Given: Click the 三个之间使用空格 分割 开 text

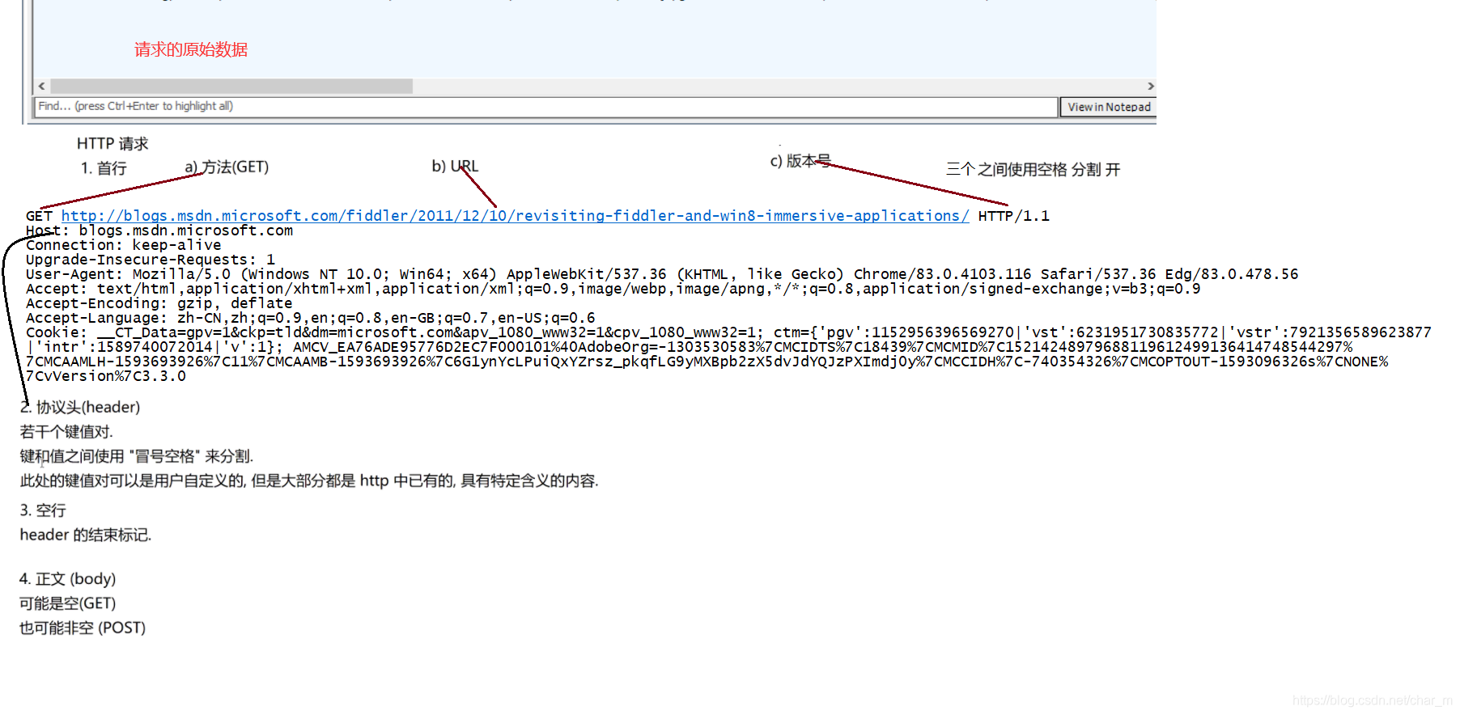Looking at the screenshot, I should coord(1033,169).
